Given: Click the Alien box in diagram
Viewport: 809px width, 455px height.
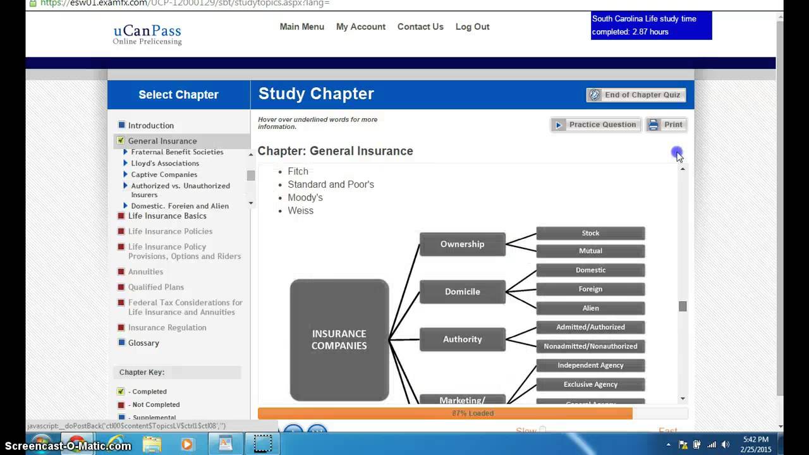Looking at the screenshot, I should (590, 308).
